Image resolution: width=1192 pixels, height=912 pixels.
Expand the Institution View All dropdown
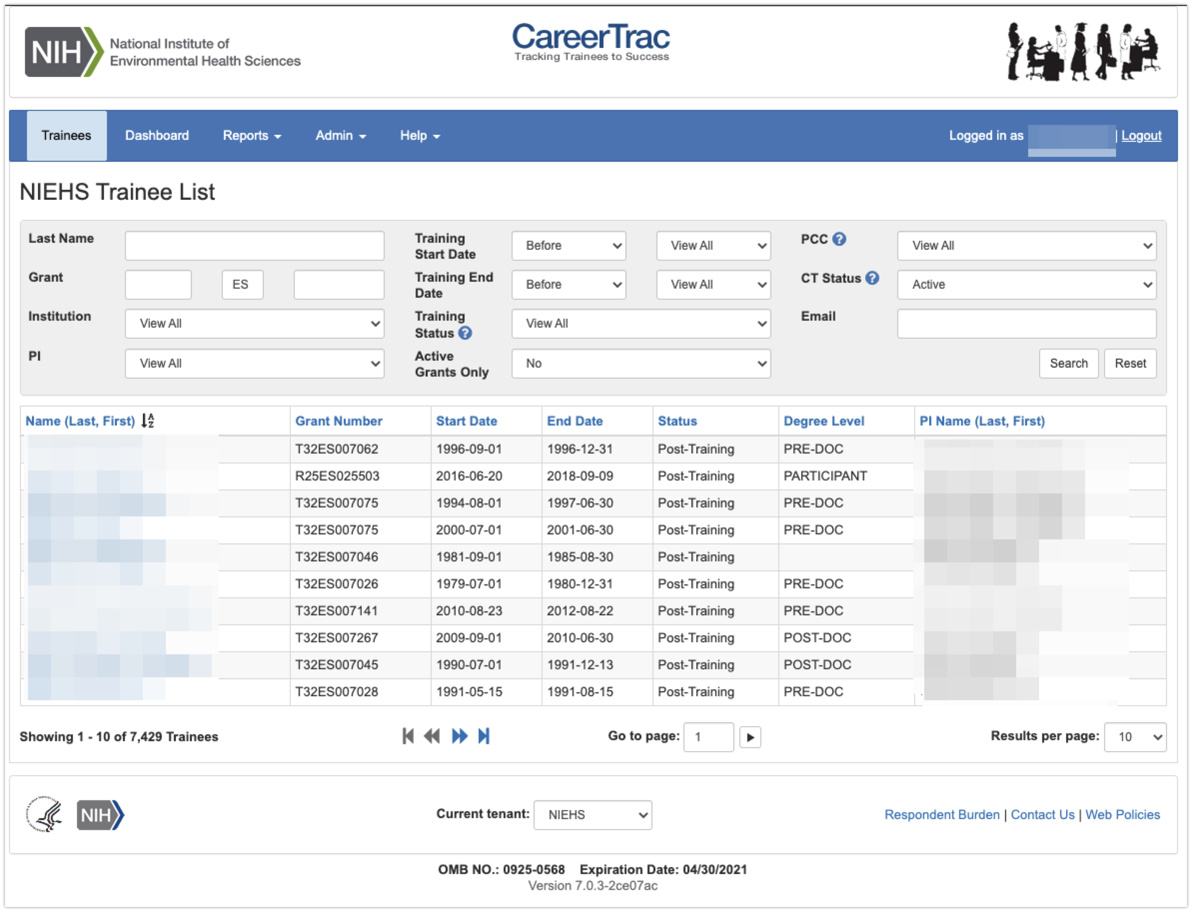(254, 324)
